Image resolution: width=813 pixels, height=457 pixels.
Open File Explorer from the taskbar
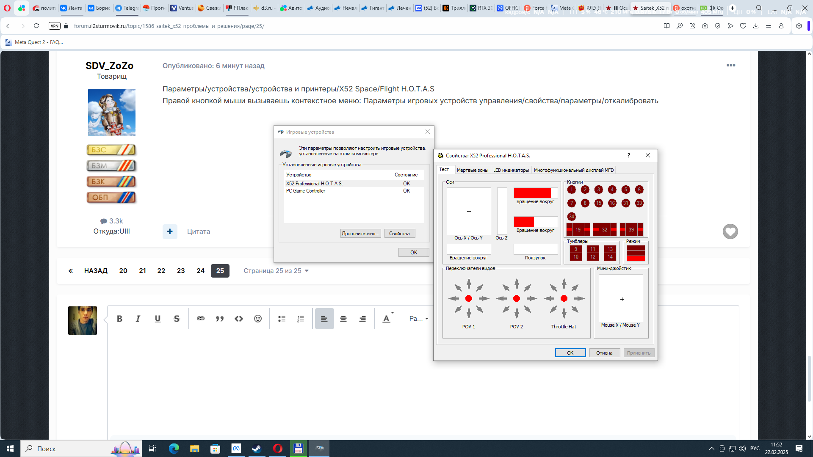click(x=194, y=449)
